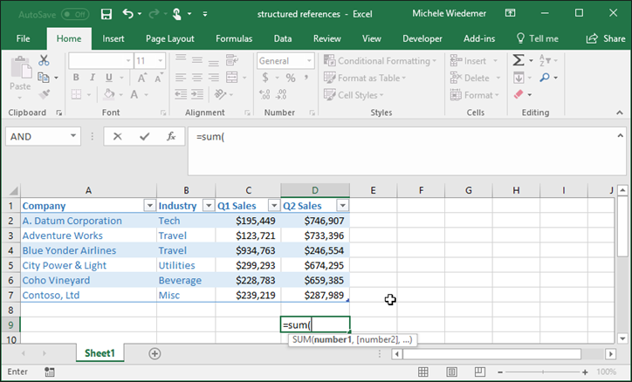
Task: Click the Zoom in plus button
Action: tap(585, 372)
